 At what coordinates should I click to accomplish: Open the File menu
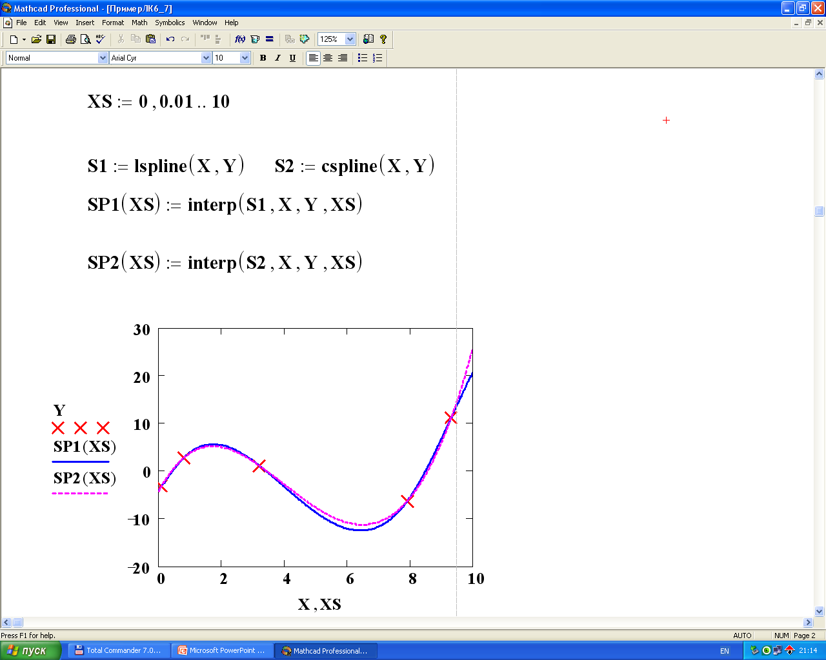coord(21,23)
